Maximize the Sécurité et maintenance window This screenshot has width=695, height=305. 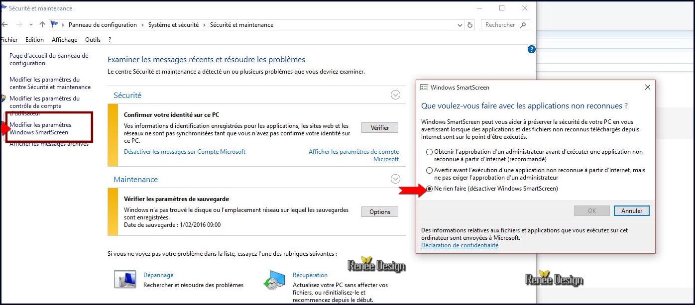pyautogui.click(x=502, y=8)
